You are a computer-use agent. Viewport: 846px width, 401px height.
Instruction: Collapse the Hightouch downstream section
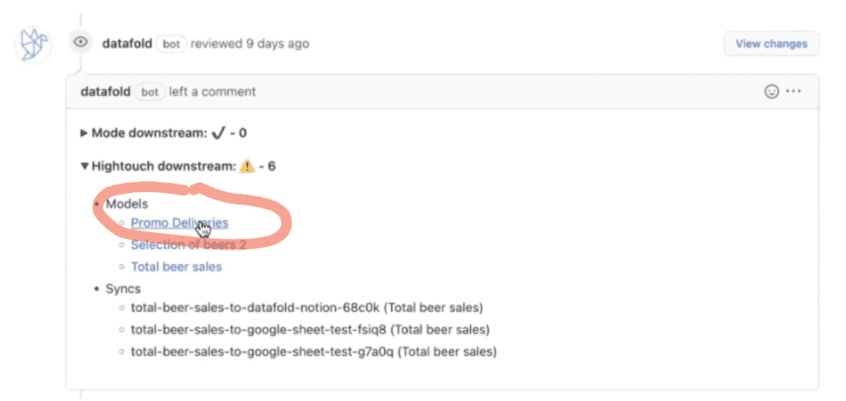tap(83, 166)
